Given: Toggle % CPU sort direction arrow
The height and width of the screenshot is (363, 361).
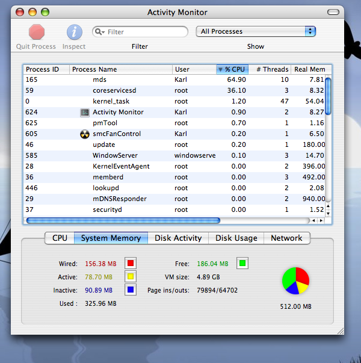Looking at the screenshot, I should [x=221, y=69].
